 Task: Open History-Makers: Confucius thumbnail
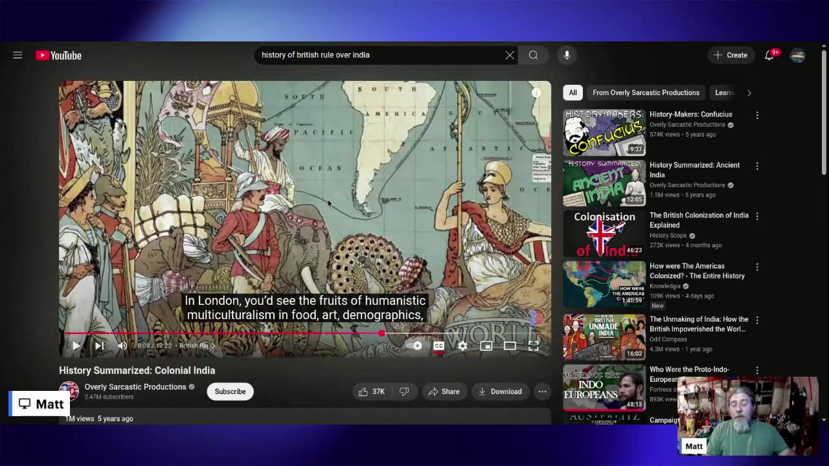pos(604,133)
